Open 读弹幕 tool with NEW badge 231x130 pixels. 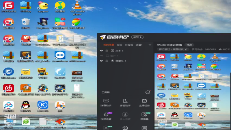coord(145,116)
